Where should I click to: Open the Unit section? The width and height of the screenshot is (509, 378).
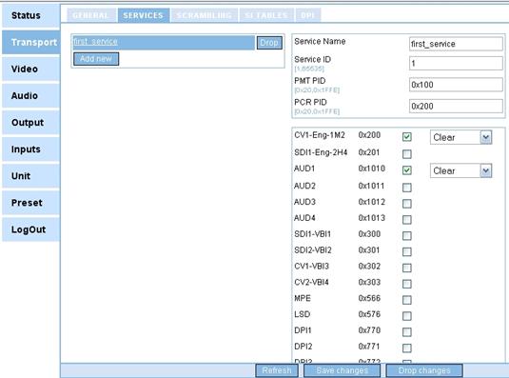coord(30,176)
